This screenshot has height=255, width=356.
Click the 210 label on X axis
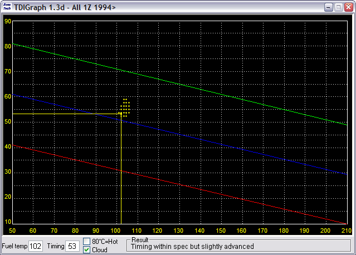click(x=345, y=230)
